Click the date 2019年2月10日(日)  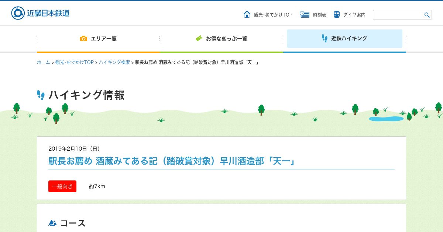coord(74,149)
